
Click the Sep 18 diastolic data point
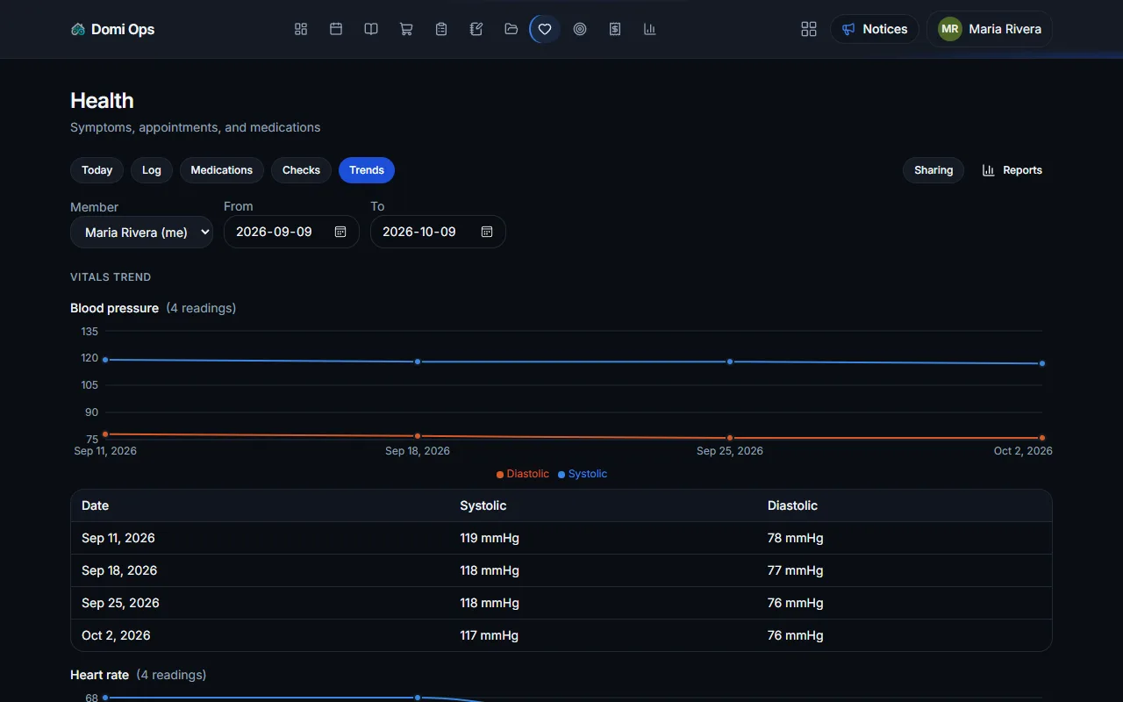click(418, 436)
